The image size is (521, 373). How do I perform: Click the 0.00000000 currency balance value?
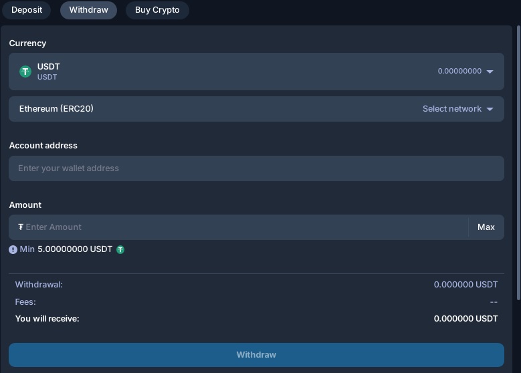point(459,71)
